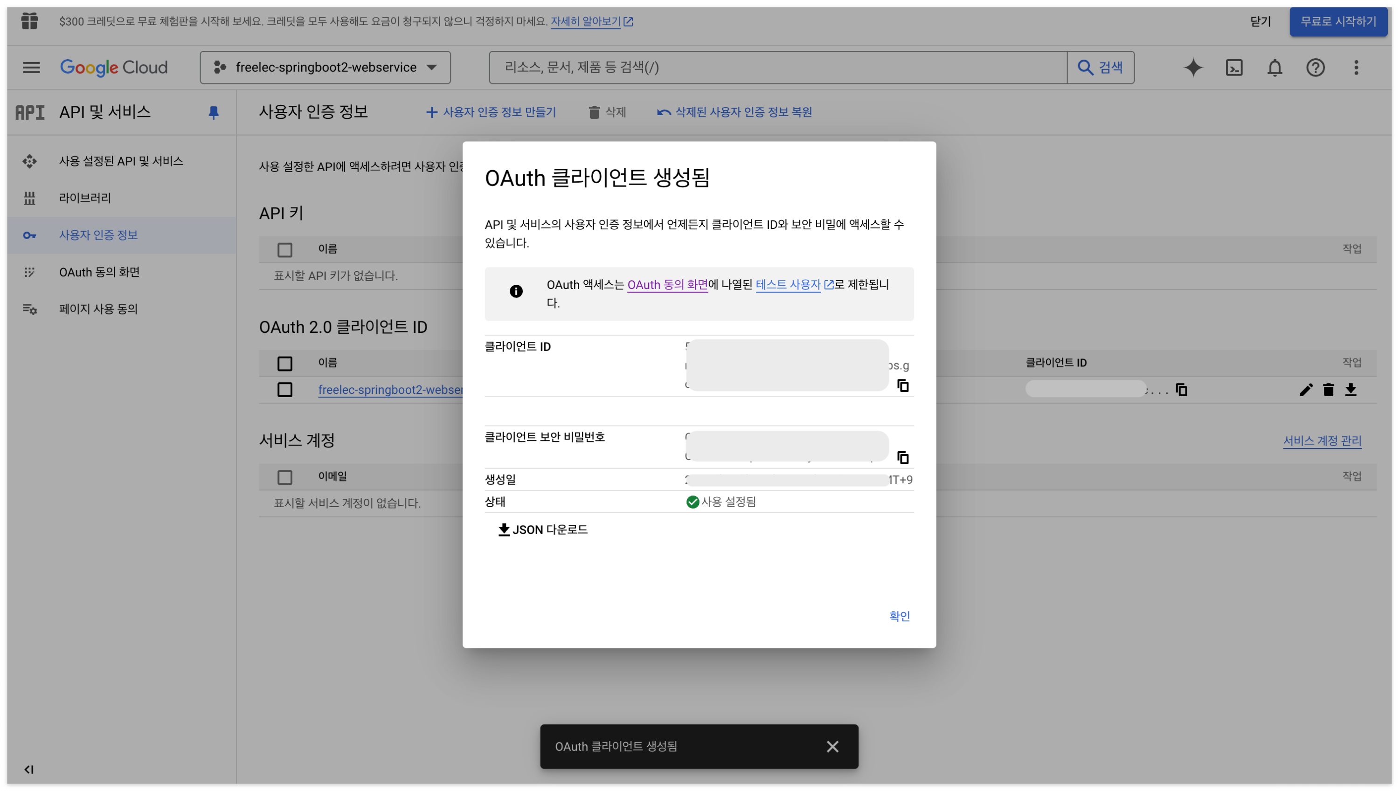Open 라이브러리 in sidebar menu
This screenshot has height=791, width=1399.
pyautogui.click(x=85, y=198)
